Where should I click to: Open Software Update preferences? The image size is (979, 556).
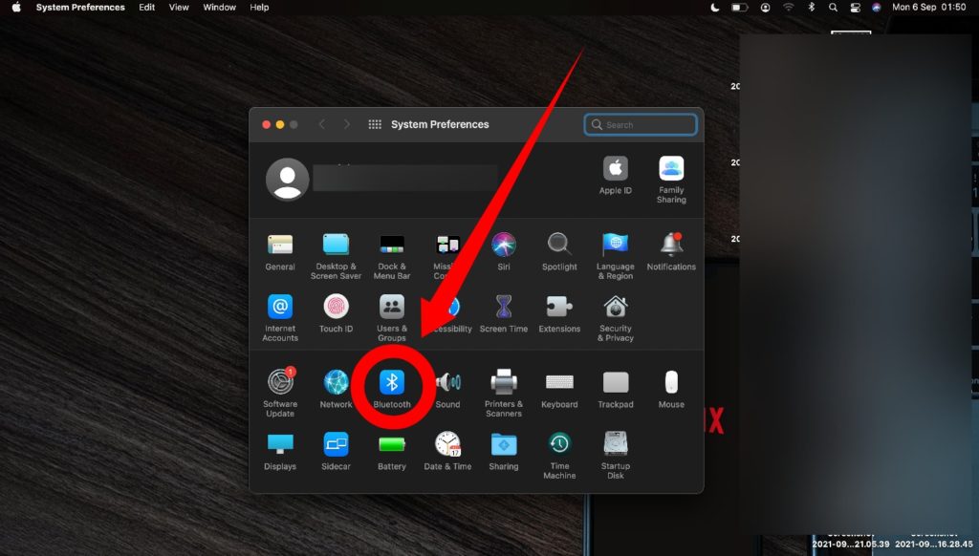[280, 393]
